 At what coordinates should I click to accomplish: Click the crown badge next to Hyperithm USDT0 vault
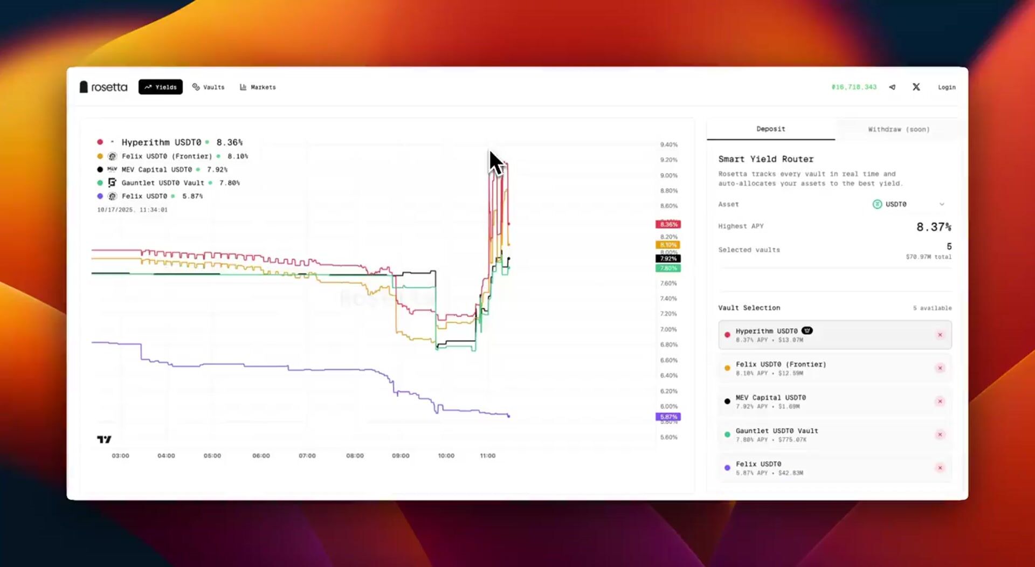click(x=807, y=330)
